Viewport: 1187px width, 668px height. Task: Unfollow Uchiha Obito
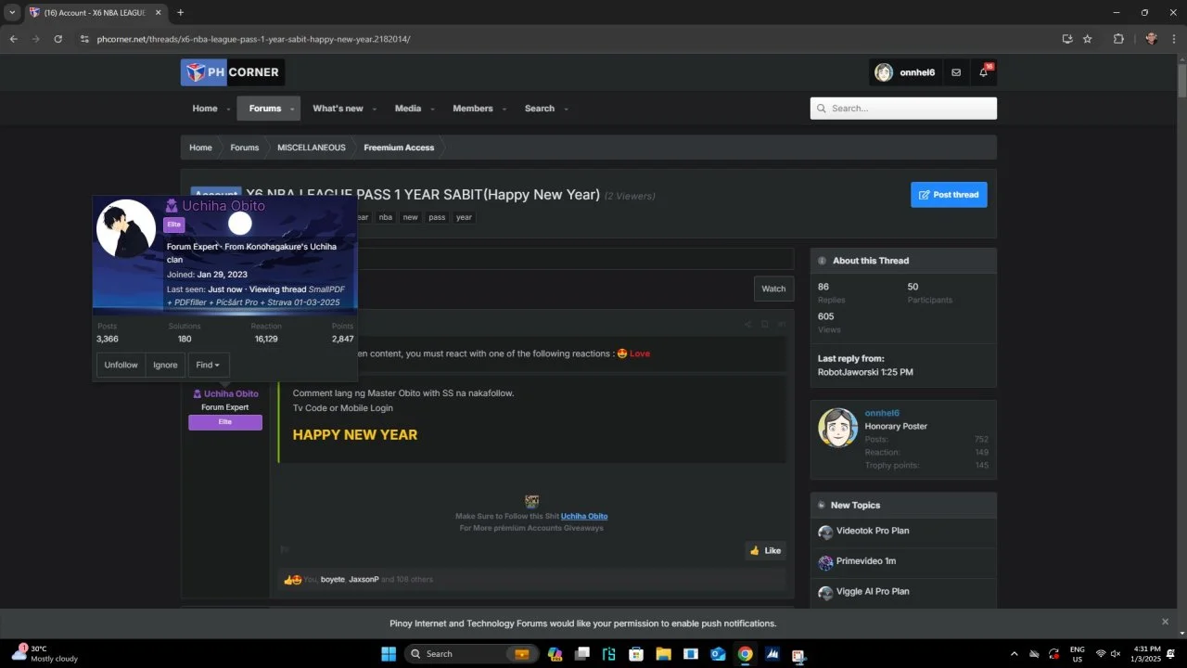tap(121, 365)
